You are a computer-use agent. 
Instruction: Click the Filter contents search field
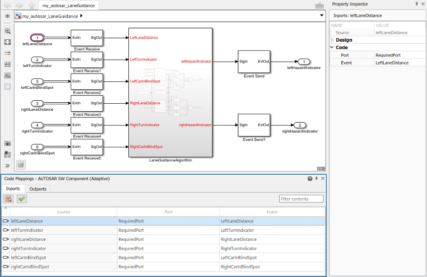[x=301, y=199]
